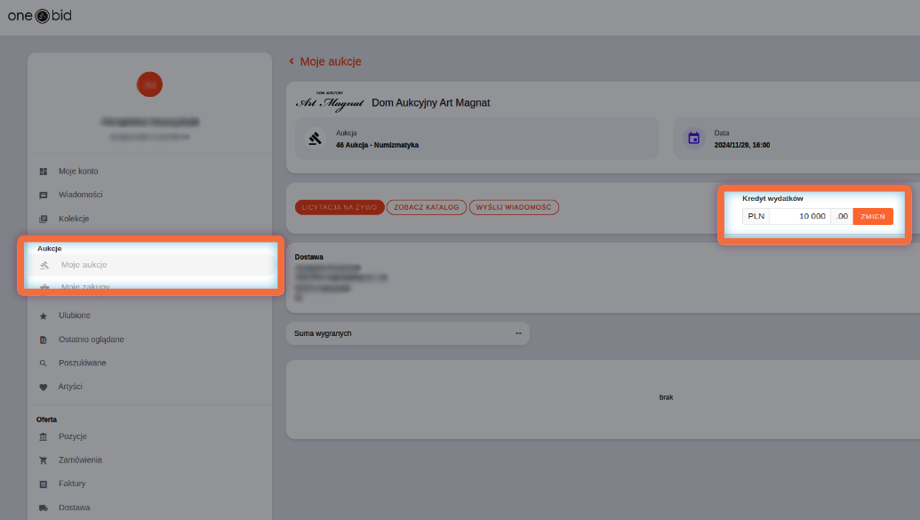Click the Moje aukcje breadcrumb link
This screenshot has width=920, height=520.
point(331,61)
